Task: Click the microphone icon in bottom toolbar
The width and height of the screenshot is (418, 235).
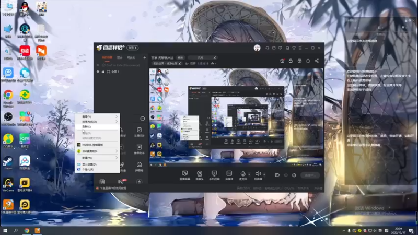Action: coord(243,173)
